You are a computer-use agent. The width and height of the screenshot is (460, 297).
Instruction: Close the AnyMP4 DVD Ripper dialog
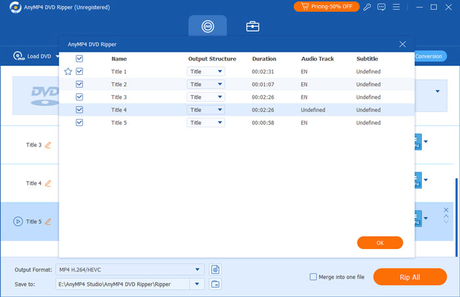[x=402, y=44]
